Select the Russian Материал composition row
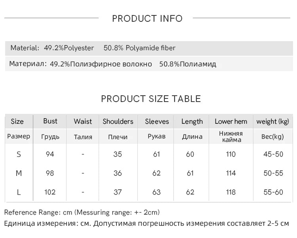This screenshot has height=238, width=297. pyautogui.click(x=113, y=64)
